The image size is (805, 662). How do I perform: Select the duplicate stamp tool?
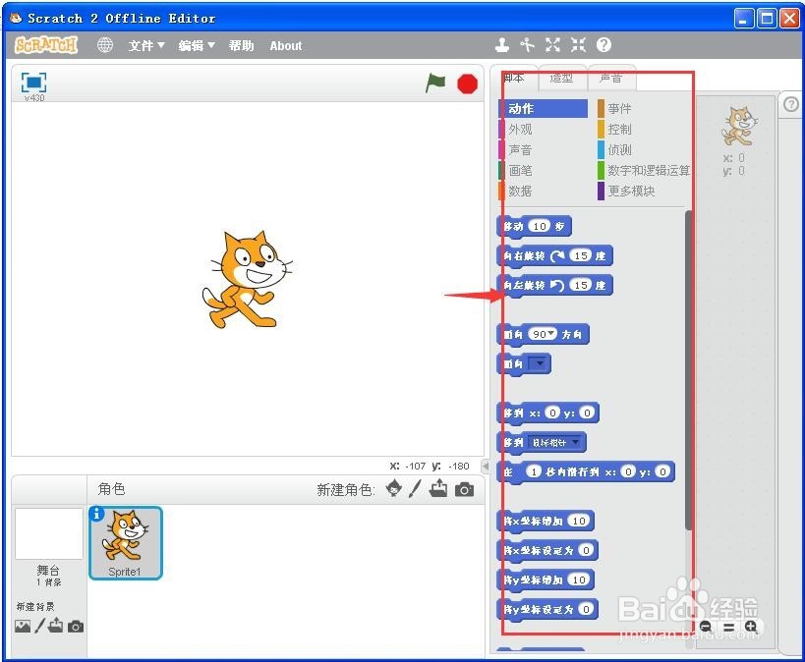(x=502, y=45)
